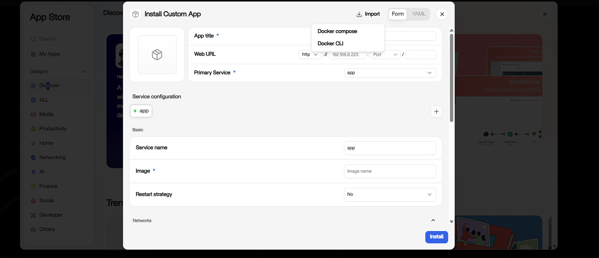599x258 pixels.
Task: Open the Restart strategy dropdown
Action: 390,194
